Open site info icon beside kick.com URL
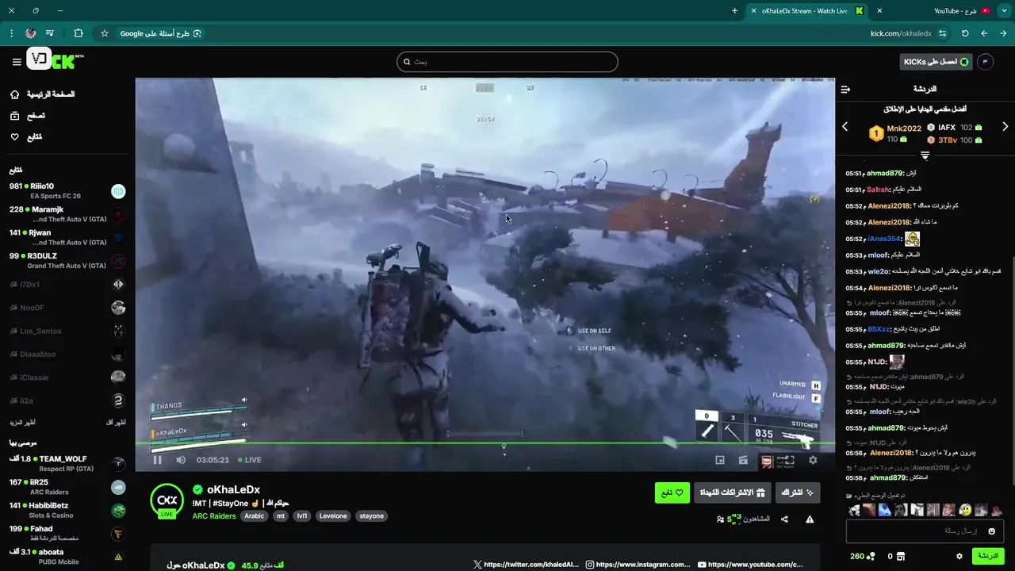 [x=942, y=33]
